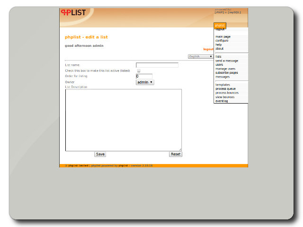Enable the make this list active checkbox
The width and height of the screenshot is (303, 227).
139,70
